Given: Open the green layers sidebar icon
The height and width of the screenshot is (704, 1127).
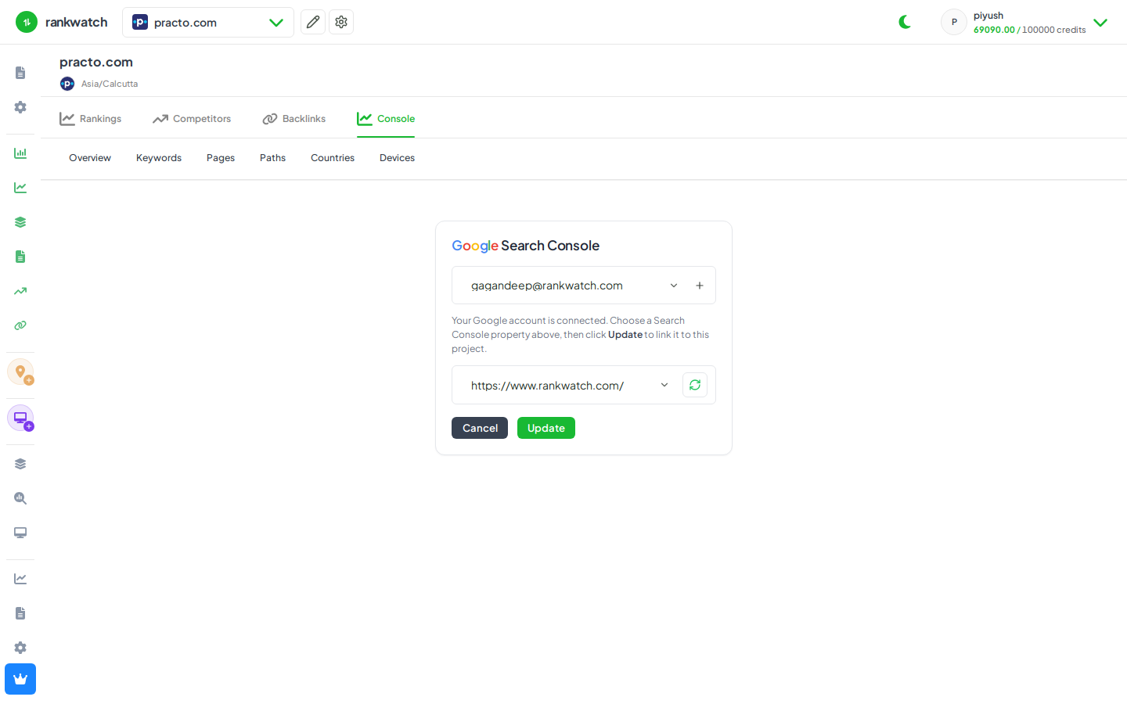Looking at the screenshot, I should point(20,222).
